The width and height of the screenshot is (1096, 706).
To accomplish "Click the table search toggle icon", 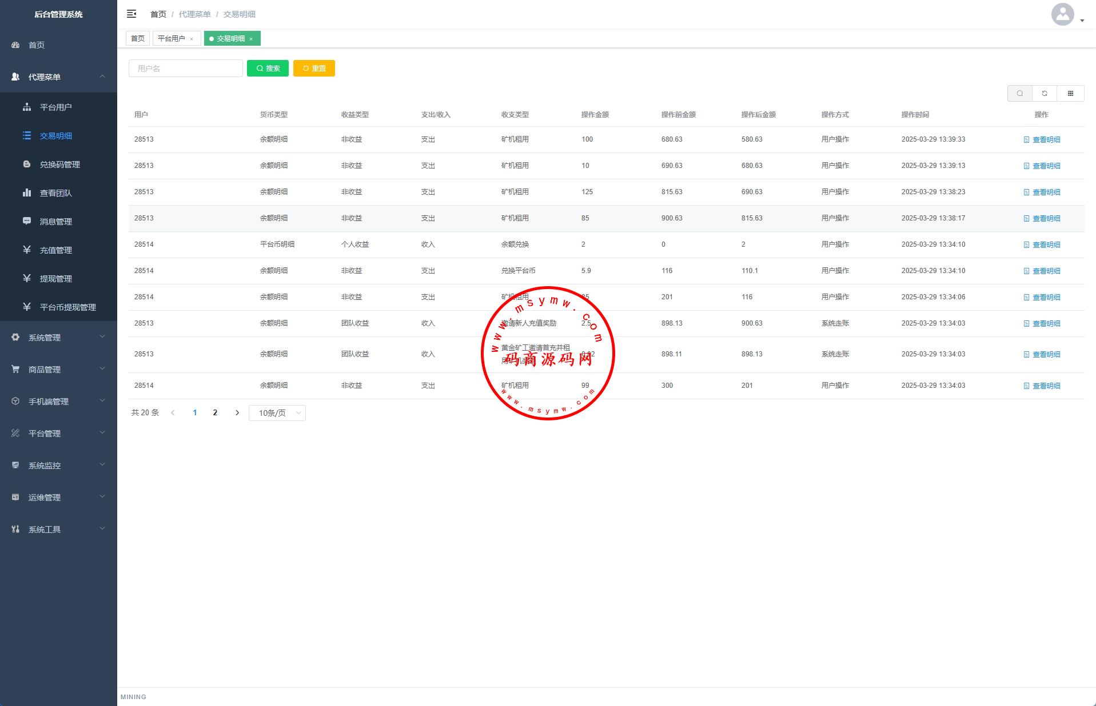I will [x=1019, y=93].
